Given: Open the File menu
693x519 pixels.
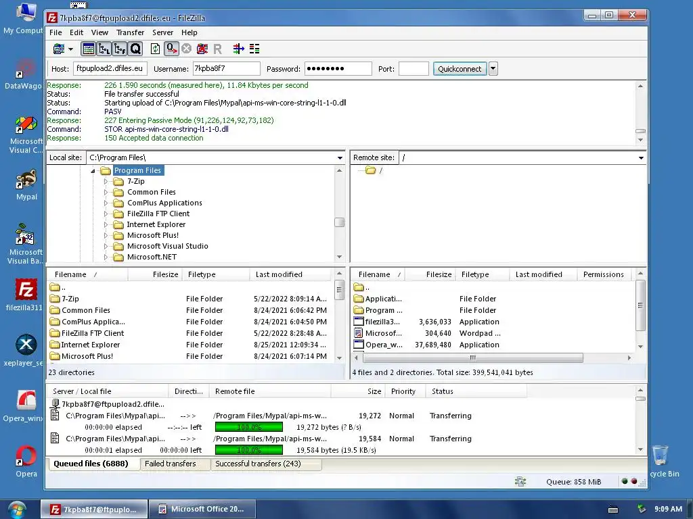Looking at the screenshot, I should point(55,32).
